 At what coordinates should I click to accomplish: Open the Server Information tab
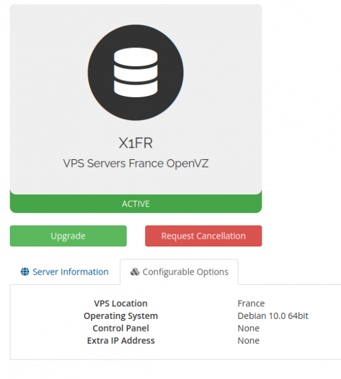pyautogui.click(x=65, y=272)
